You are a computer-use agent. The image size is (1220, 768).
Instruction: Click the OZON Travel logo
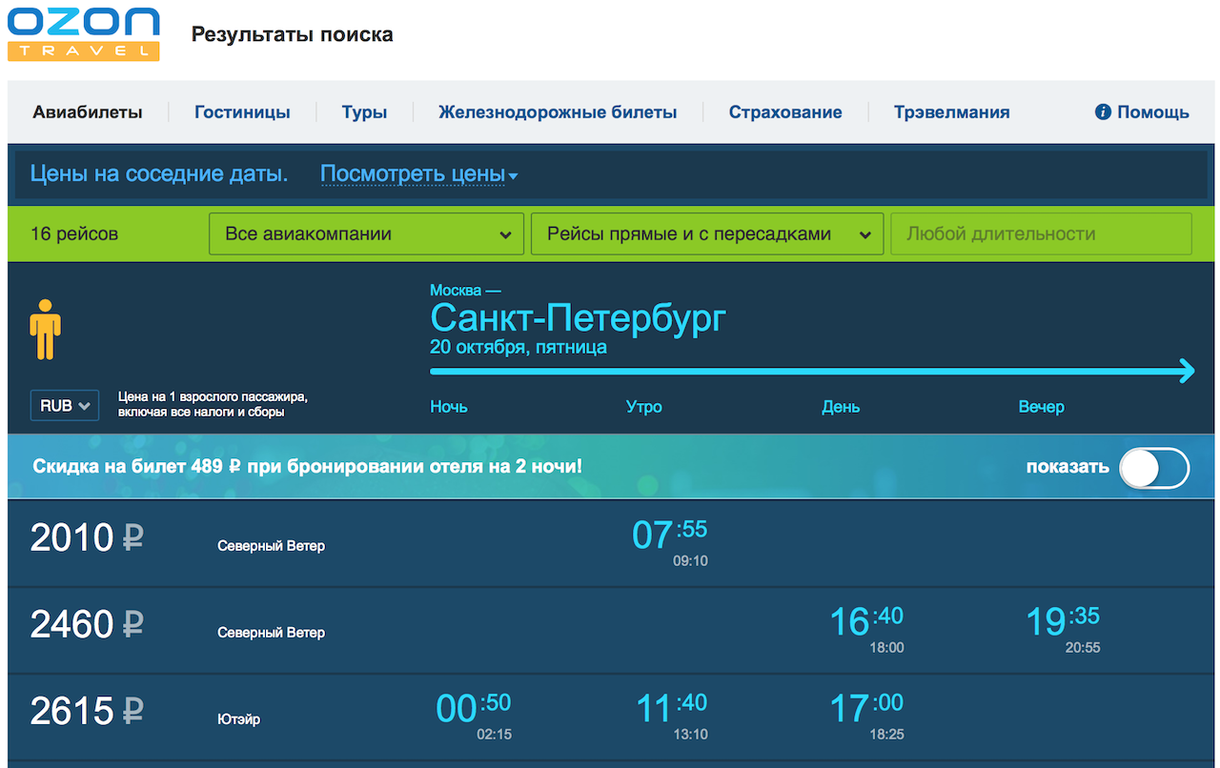(x=84, y=33)
